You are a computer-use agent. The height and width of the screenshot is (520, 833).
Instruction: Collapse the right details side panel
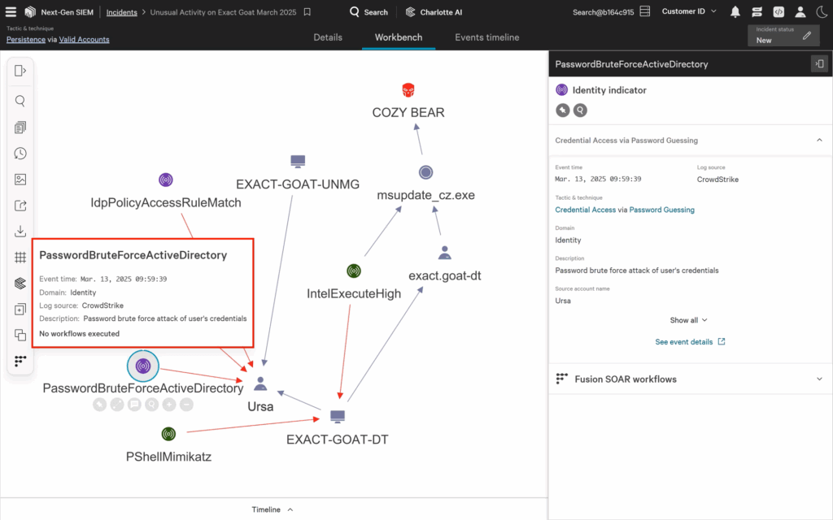tap(820, 64)
